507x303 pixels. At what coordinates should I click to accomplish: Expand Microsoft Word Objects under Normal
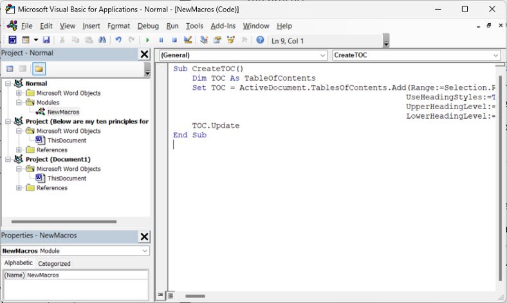point(19,93)
